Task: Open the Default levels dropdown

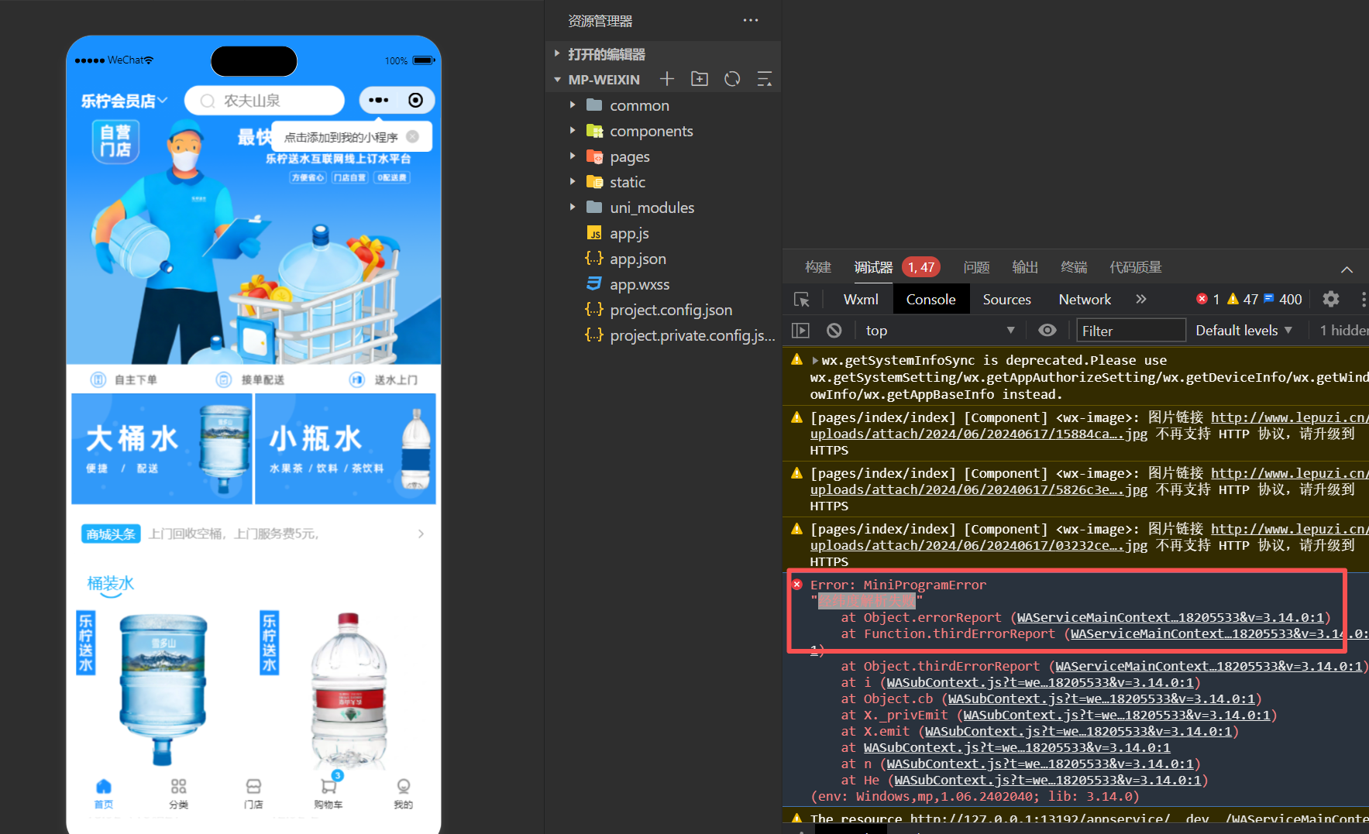Action: (1244, 331)
